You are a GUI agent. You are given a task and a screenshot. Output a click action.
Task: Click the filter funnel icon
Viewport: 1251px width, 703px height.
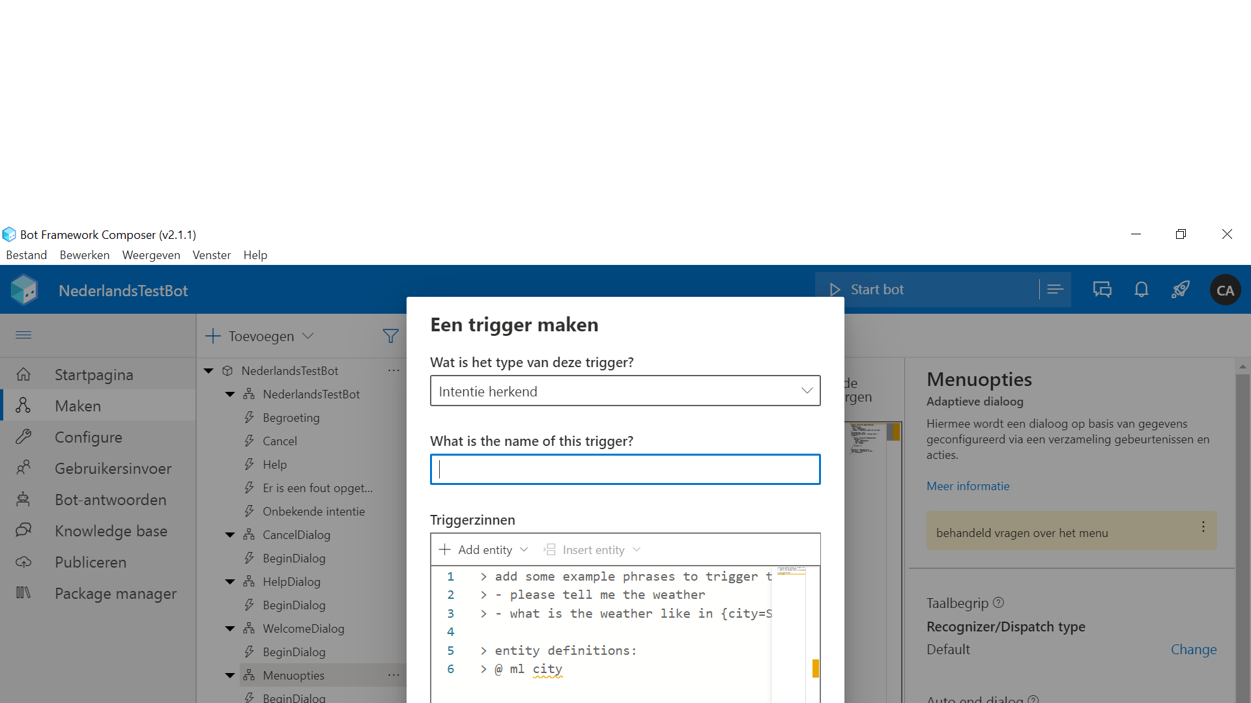390,336
